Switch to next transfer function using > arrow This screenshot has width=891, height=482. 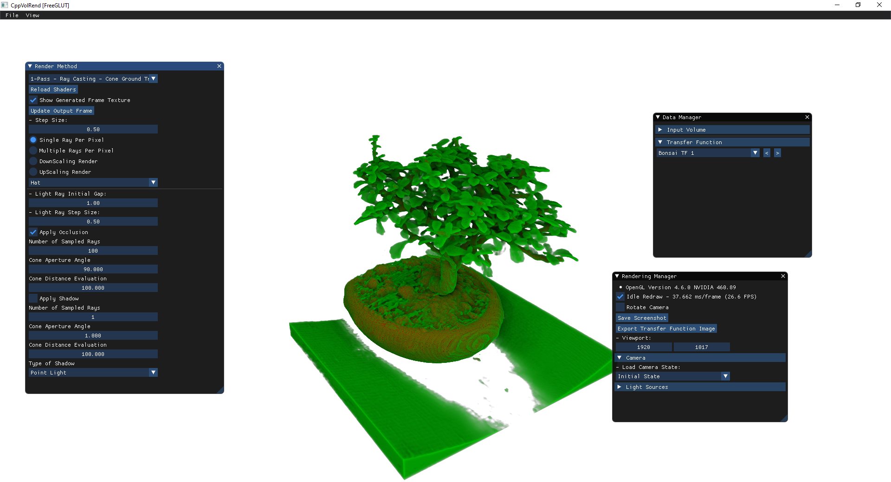(778, 152)
